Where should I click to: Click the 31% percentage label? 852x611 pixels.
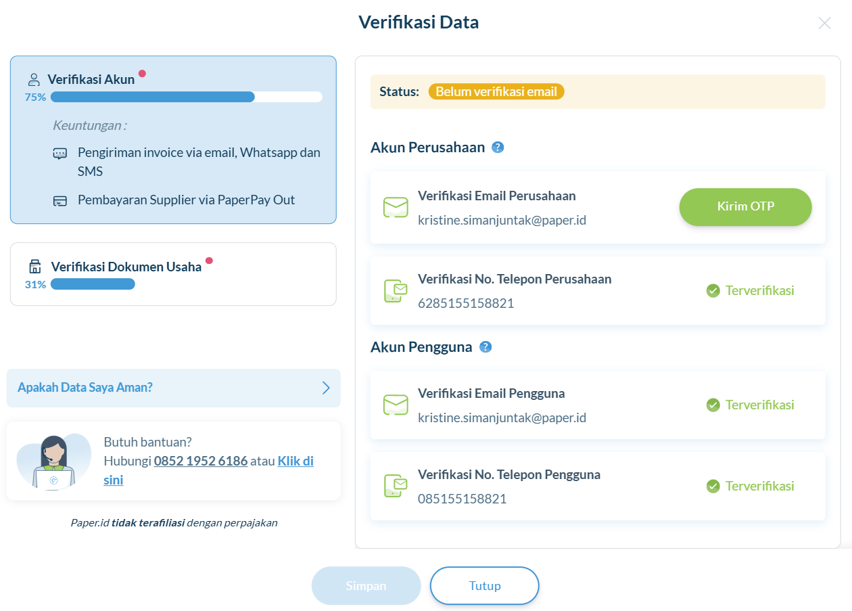35,284
